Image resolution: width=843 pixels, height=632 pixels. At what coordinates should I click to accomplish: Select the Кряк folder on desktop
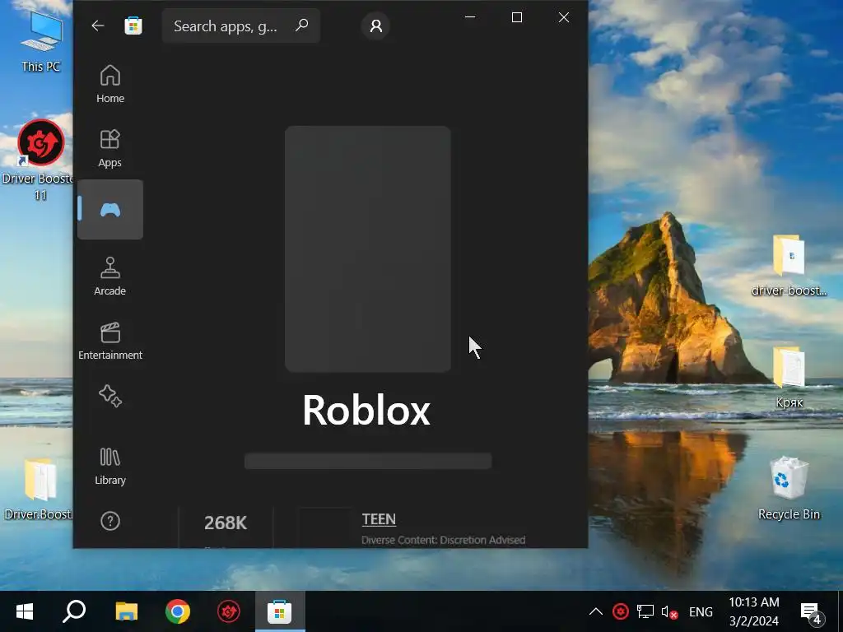coord(789,378)
